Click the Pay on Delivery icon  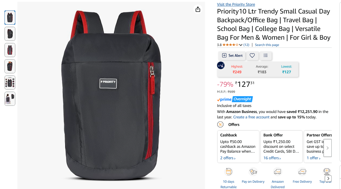coord(253,172)
